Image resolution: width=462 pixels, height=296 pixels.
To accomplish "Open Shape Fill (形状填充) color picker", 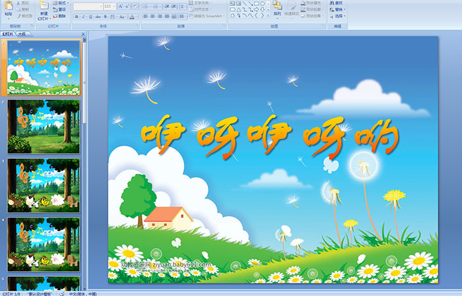I will 313,3.
